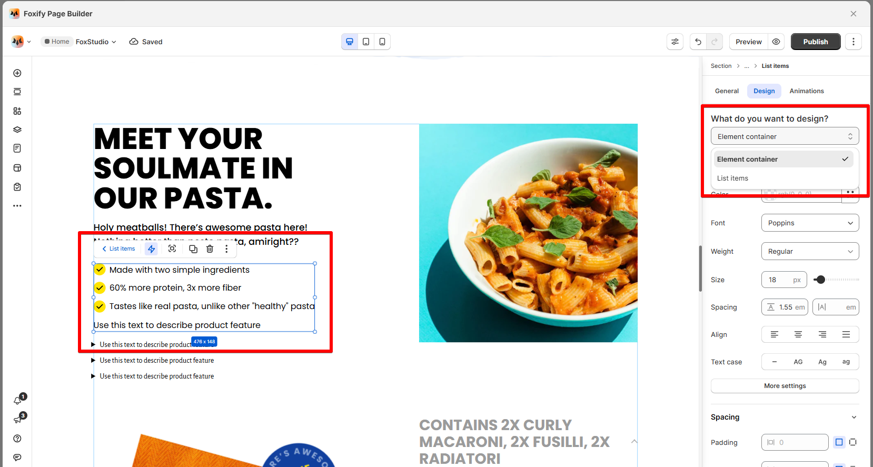873x467 pixels.
Task: Click the ellipsis breadcrumb item
Action: coord(747,66)
